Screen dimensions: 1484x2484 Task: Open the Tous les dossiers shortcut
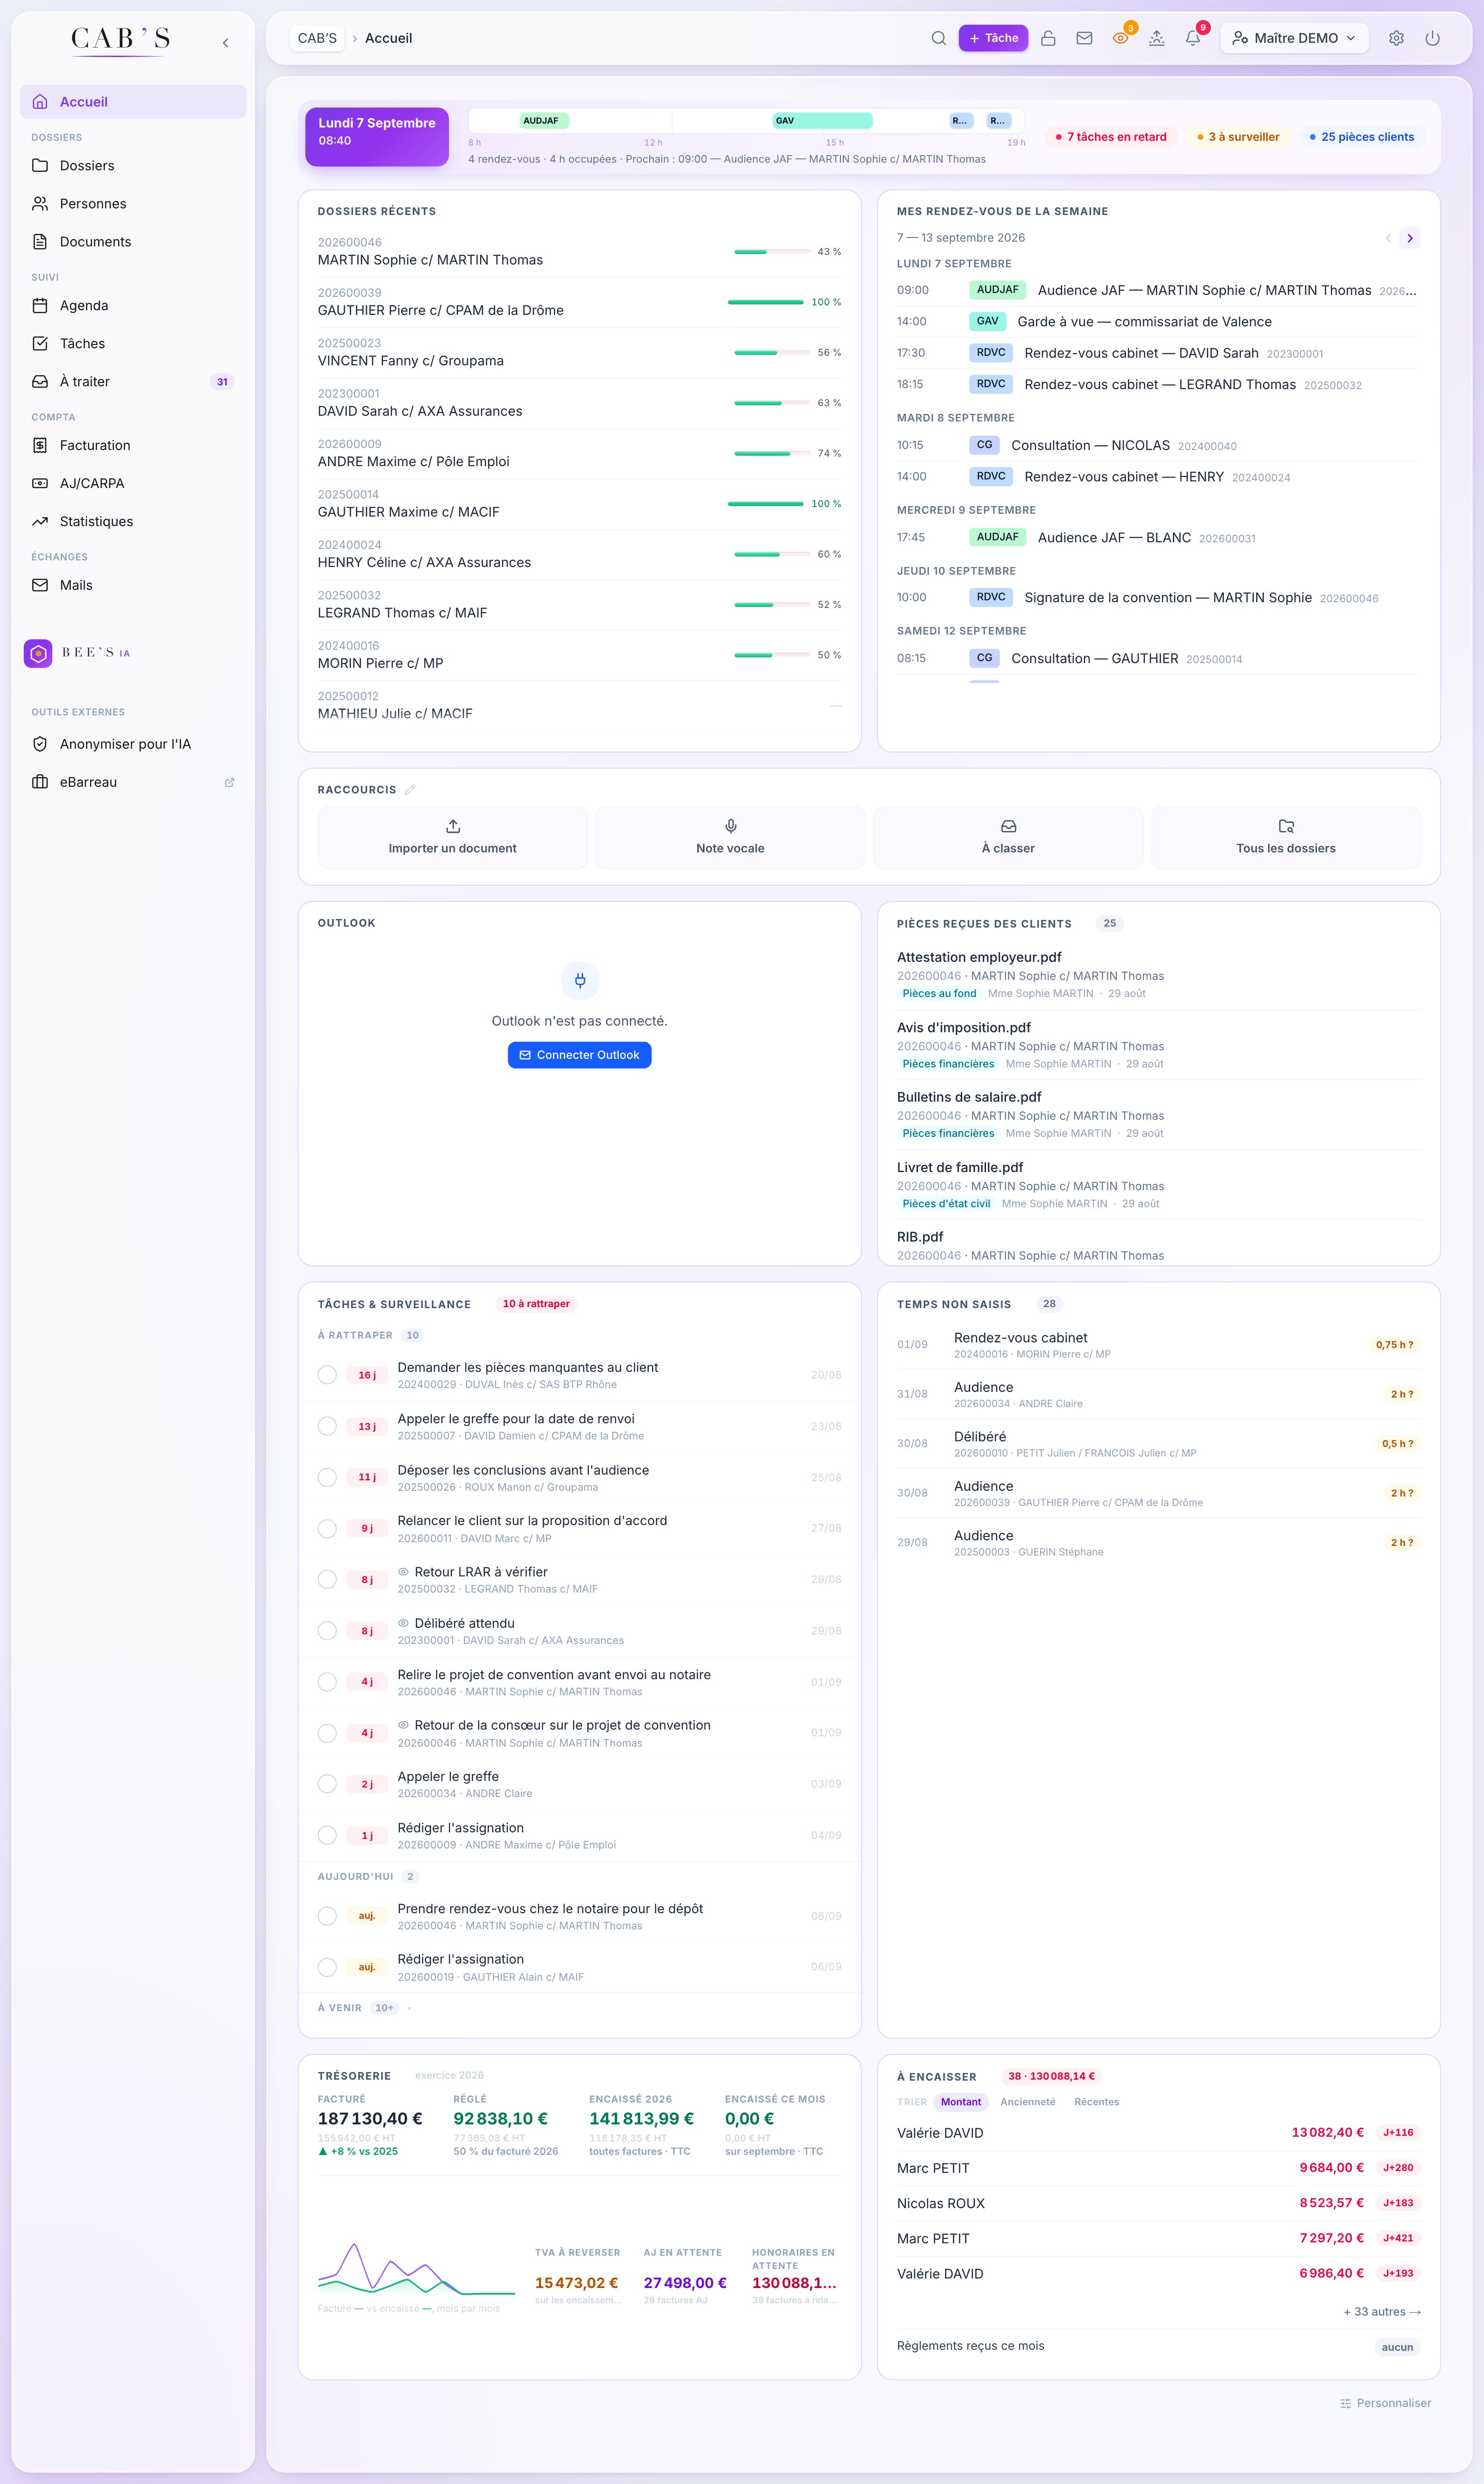pyautogui.click(x=1286, y=837)
